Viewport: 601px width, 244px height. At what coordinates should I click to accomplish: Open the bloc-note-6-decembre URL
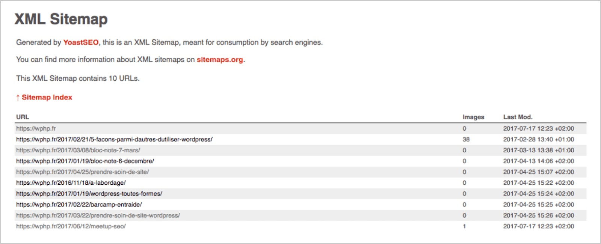85,161
